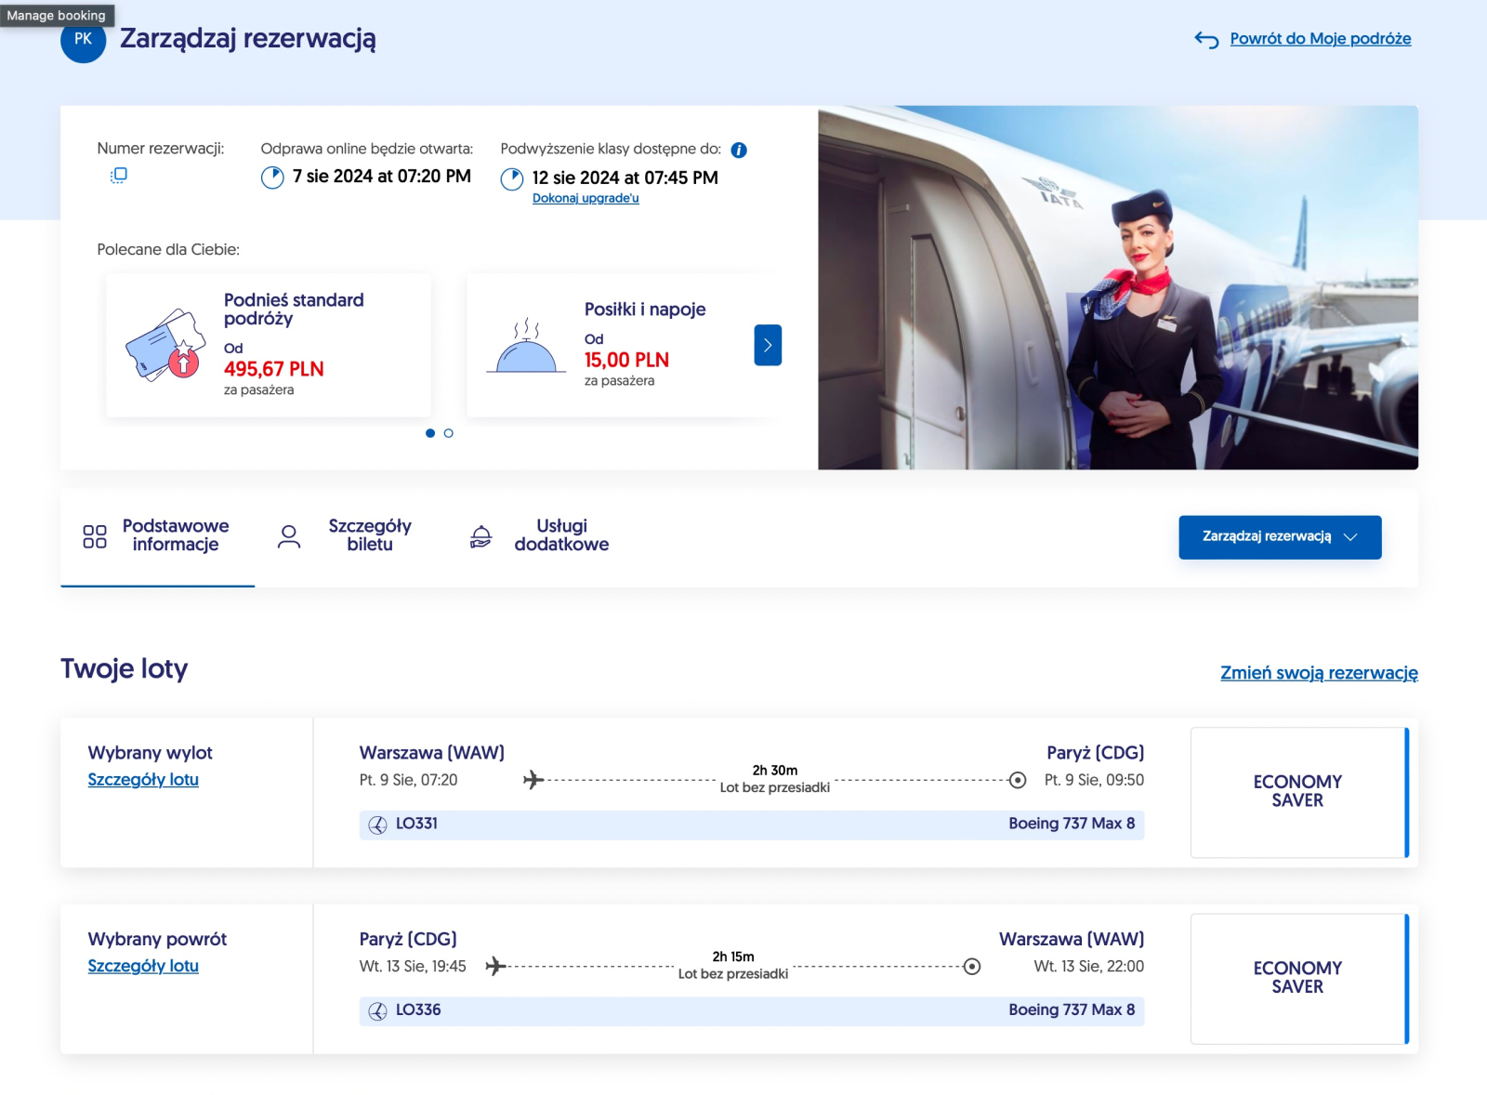Open the upgrade info tooltip icon
This screenshot has width=1487, height=1095.
tap(739, 150)
